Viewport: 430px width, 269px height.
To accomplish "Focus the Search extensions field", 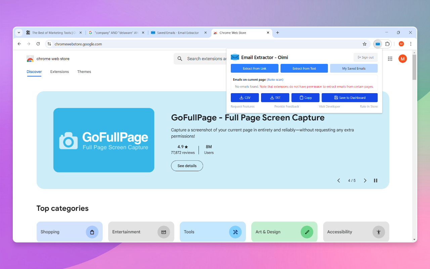I will [x=207, y=59].
